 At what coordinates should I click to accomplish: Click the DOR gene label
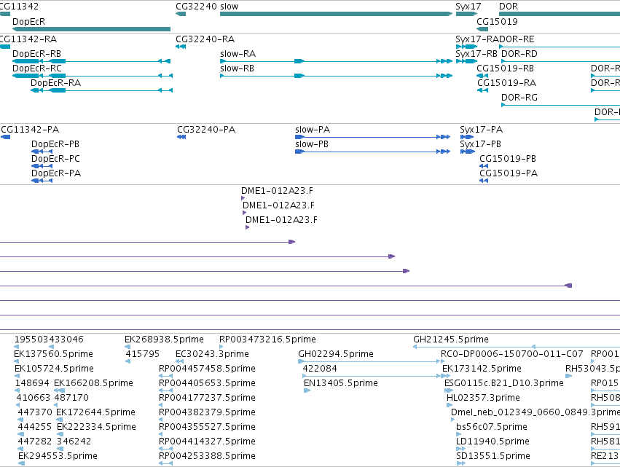click(x=509, y=7)
